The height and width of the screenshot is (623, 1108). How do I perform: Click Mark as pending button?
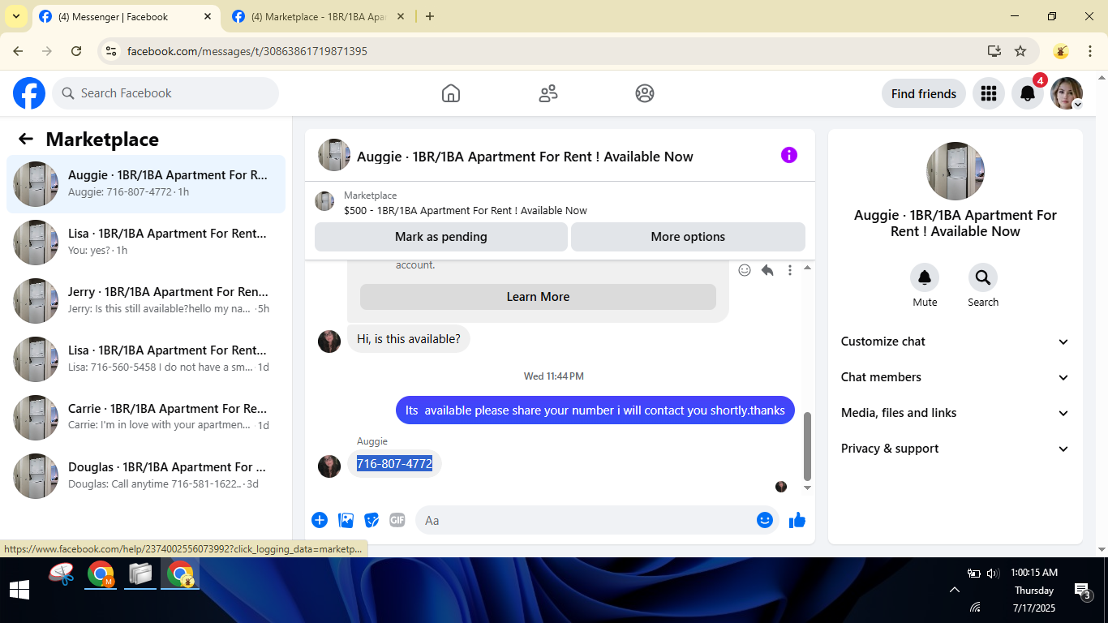tap(441, 237)
